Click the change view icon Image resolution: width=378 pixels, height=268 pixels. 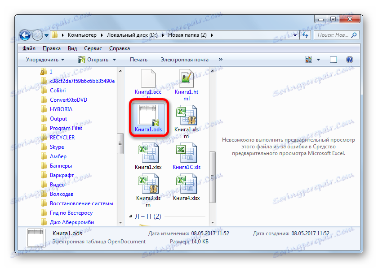click(309, 59)
